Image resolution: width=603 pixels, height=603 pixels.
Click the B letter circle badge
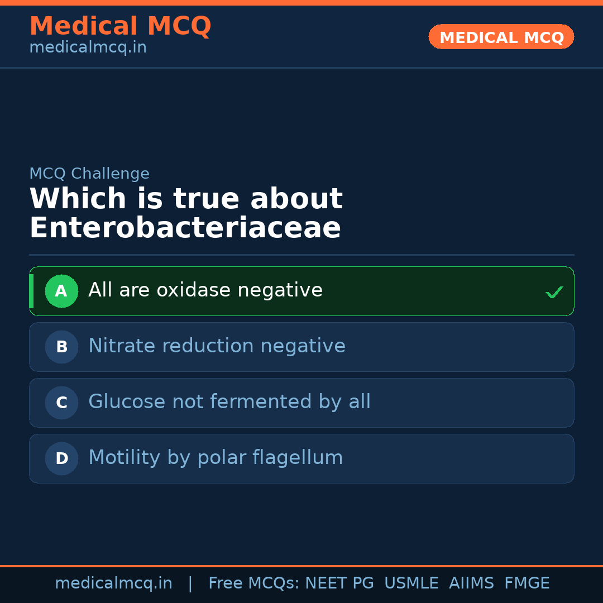coord(61,347)
